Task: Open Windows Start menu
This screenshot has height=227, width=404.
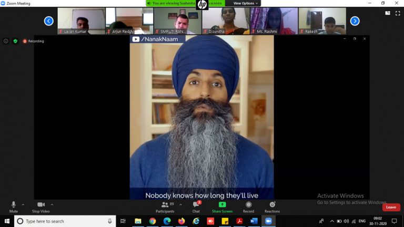Action: [7, 221]
